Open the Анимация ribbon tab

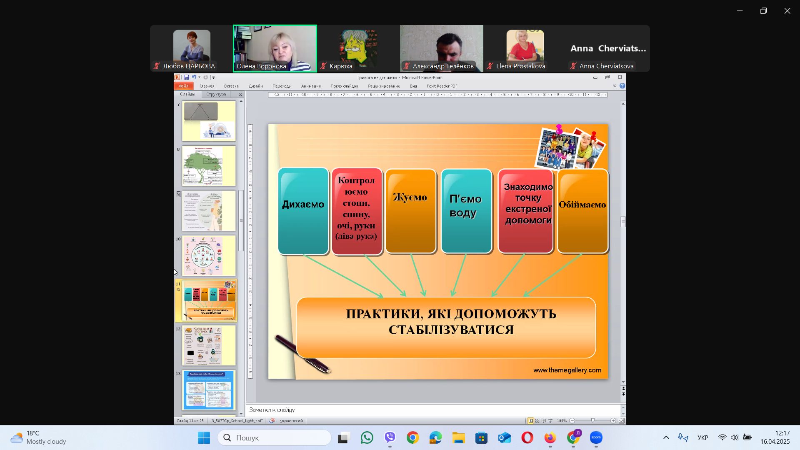[x=310, y=86]
